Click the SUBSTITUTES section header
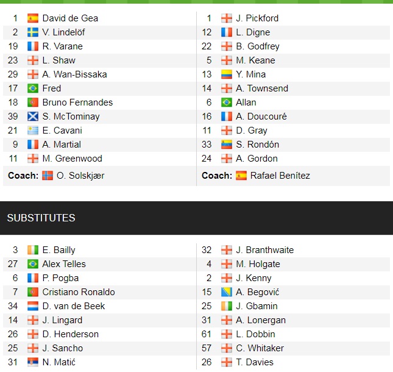The height and width of the screenshot is (372, 393). 41,218
